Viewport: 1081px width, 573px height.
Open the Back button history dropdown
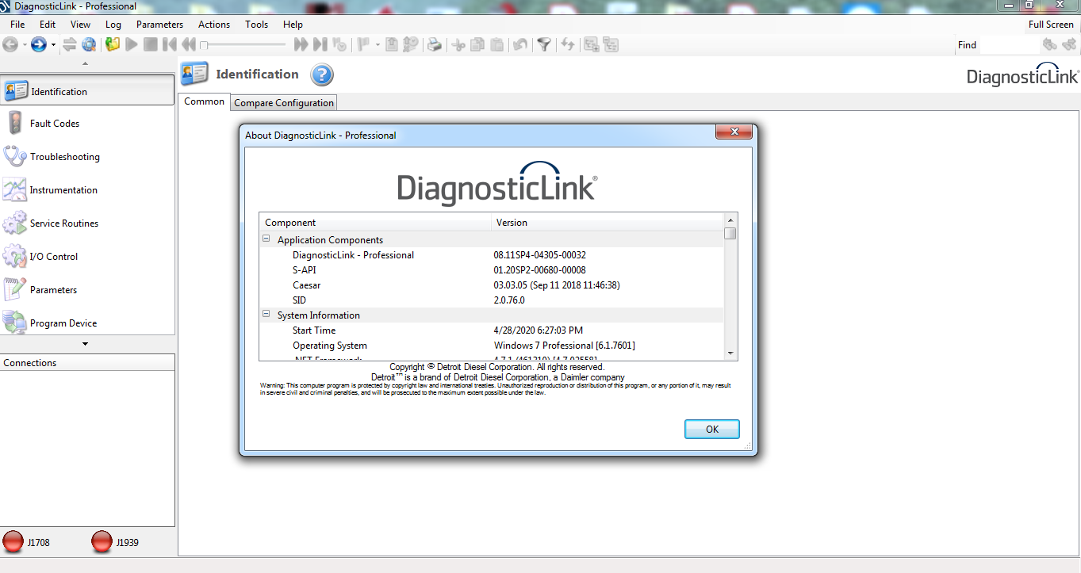[x=25, y=45]
